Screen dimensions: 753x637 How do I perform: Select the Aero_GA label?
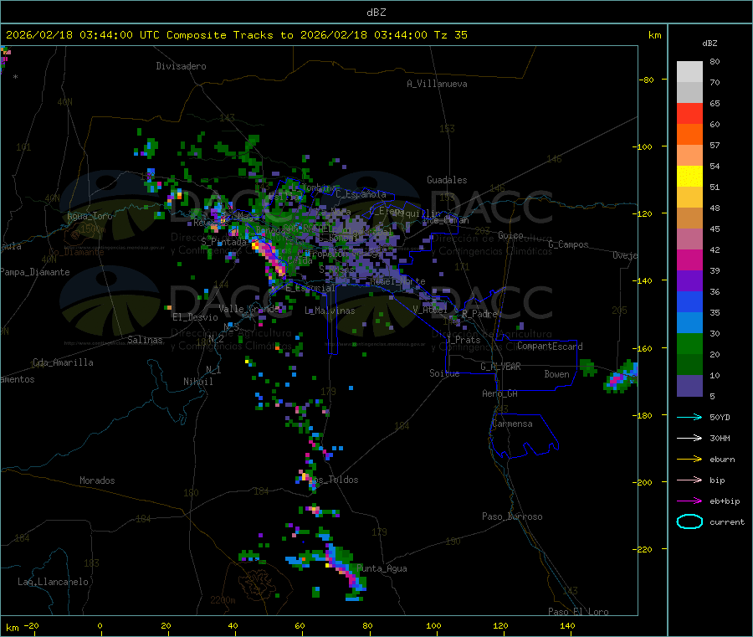click(x=500, y=393)
